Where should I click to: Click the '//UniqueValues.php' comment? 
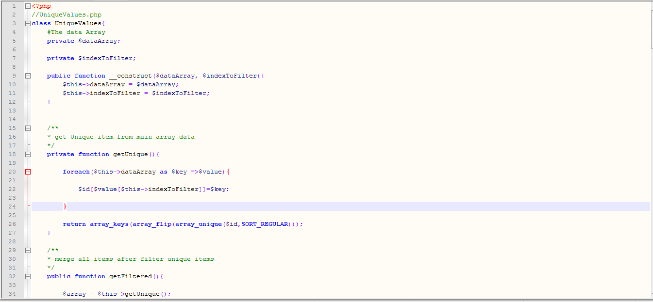(x=67, y=15)
